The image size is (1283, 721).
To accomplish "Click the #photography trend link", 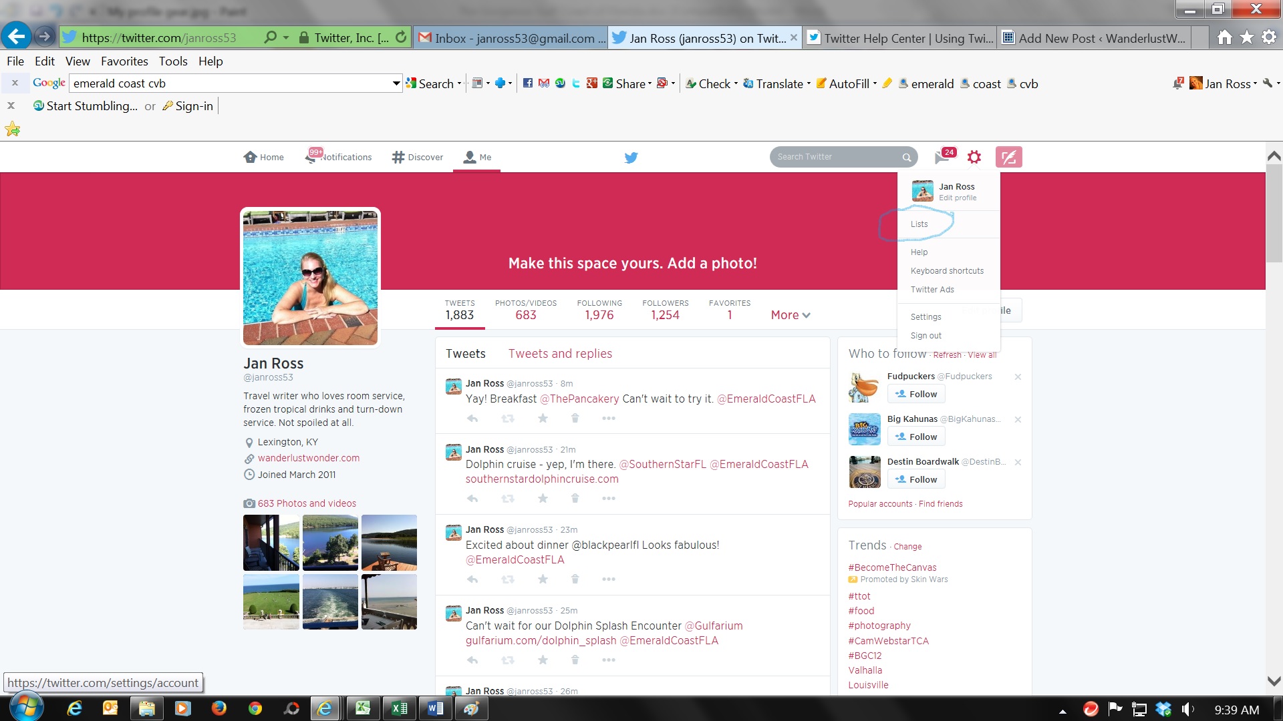I will coord(879,626).
